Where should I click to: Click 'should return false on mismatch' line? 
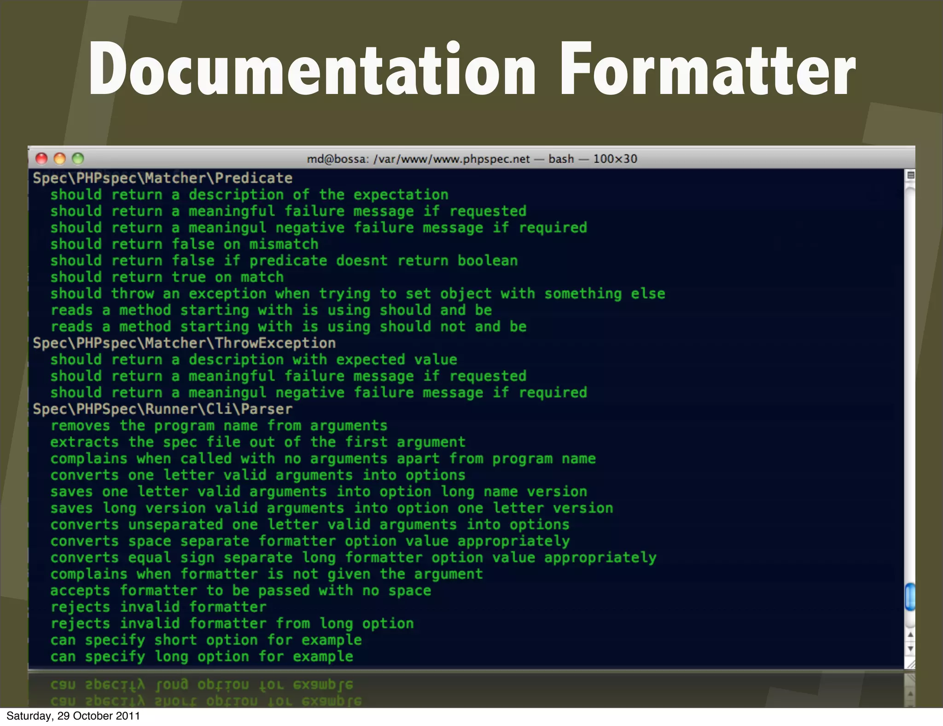pyautogui.click(x=184, y=244)
